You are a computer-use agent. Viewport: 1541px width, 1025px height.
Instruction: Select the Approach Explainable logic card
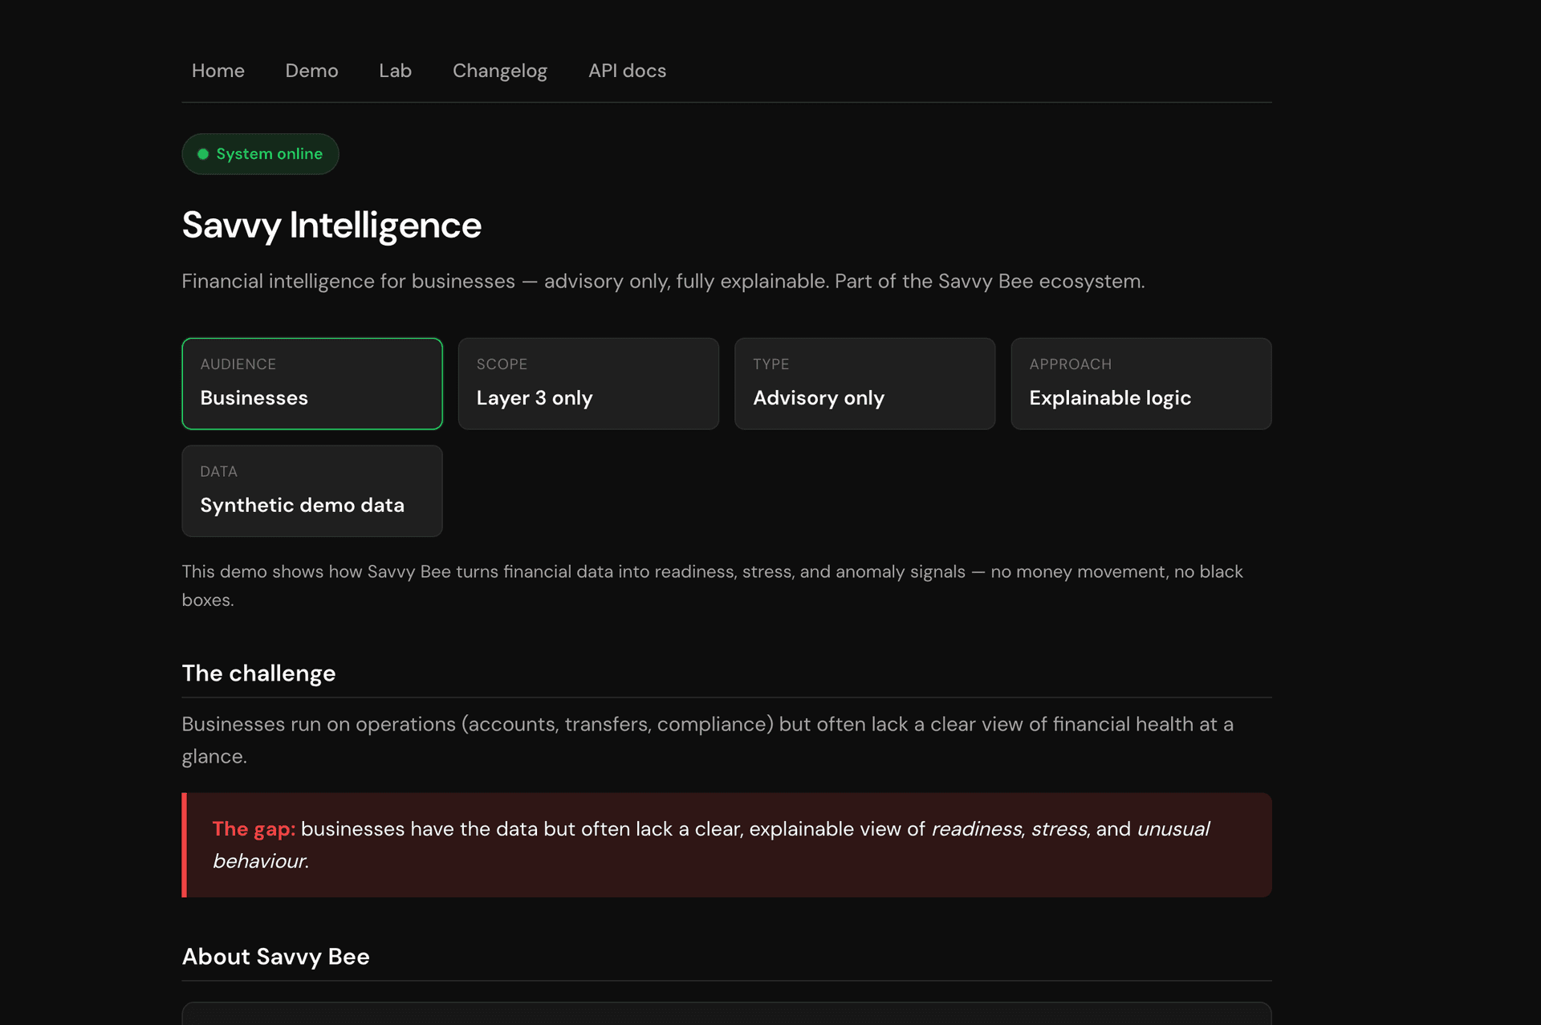click(x=1141, y=384)
